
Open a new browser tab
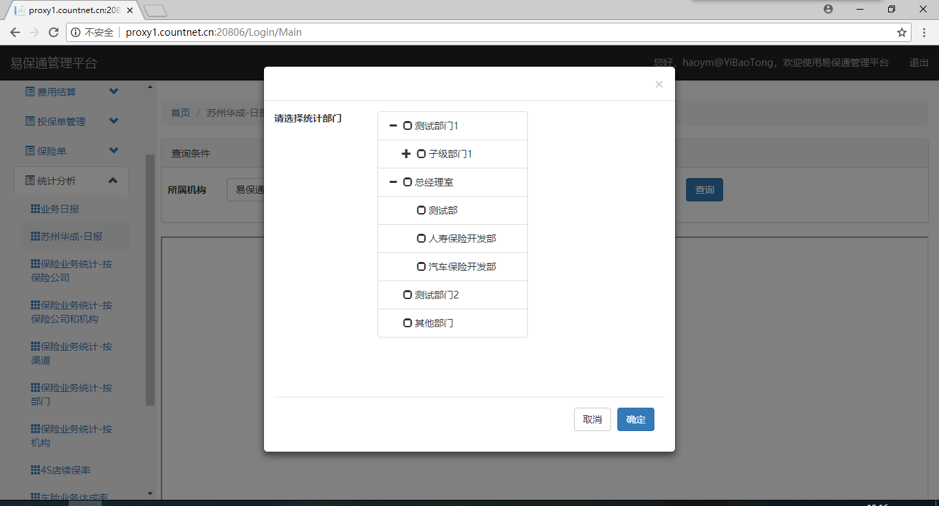(155, 10)
